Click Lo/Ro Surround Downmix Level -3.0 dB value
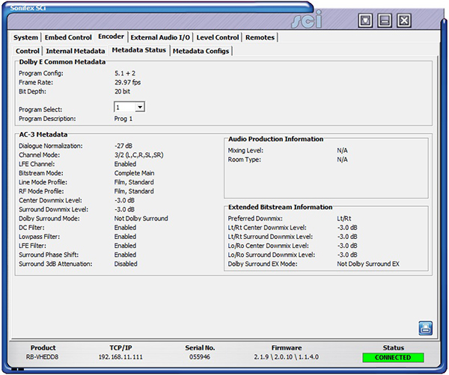 click(x=347, y=255)
